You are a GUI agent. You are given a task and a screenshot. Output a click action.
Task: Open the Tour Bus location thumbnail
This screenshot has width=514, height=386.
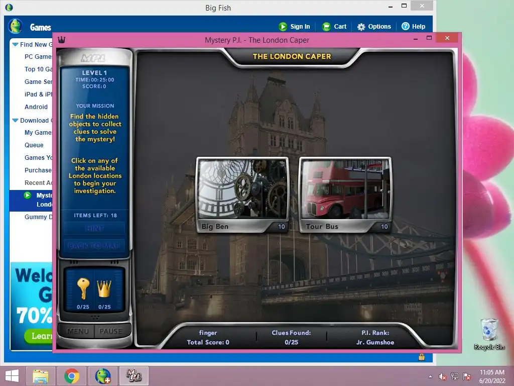pos(345,195)
